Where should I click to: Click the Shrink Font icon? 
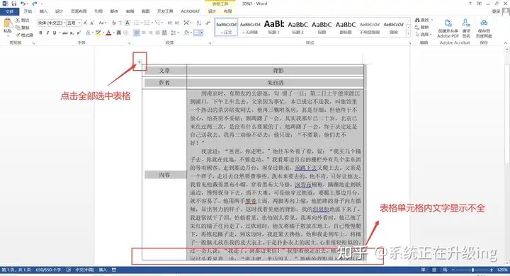click(92, 23)
